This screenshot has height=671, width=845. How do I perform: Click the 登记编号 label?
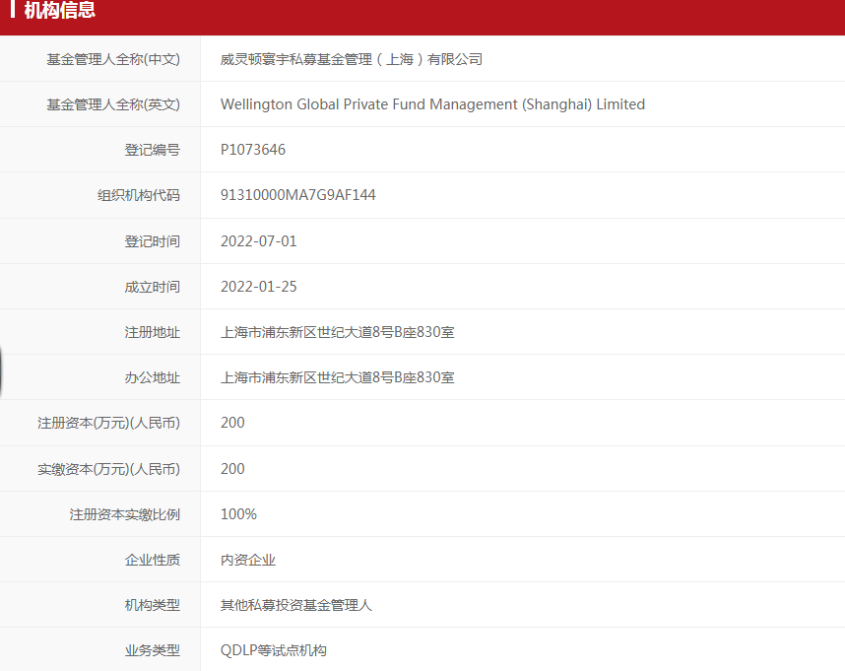153,150
